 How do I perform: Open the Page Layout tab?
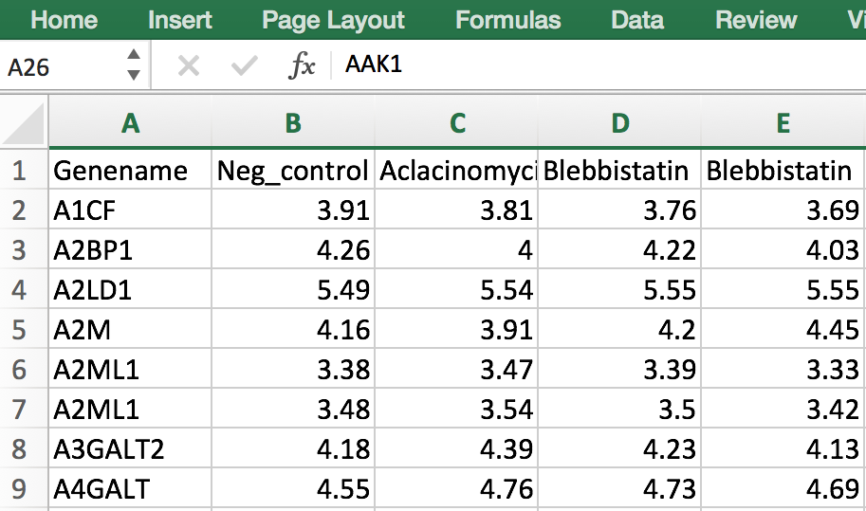click(333, 20)
